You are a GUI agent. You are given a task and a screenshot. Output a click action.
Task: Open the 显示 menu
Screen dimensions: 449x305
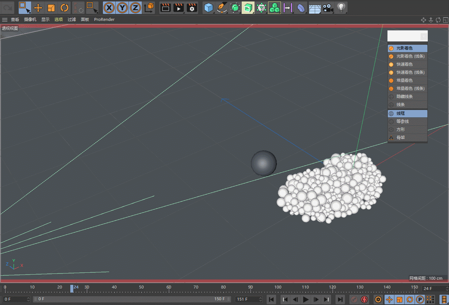pyautogui.click(x=45, y=19)
